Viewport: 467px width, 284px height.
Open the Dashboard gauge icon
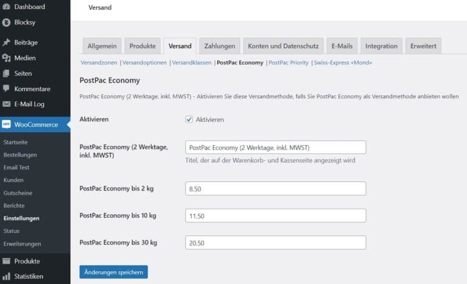pyautogui.click(x=6, y=7)
